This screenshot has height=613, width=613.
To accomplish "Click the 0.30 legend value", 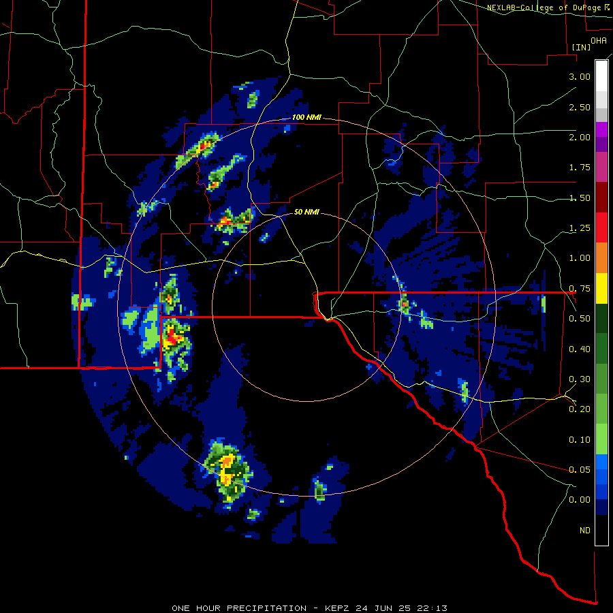I will pos(580,379).
